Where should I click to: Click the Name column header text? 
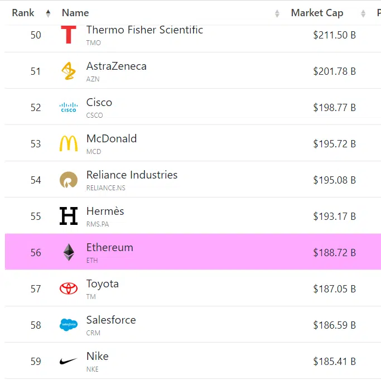click(75, 13)
